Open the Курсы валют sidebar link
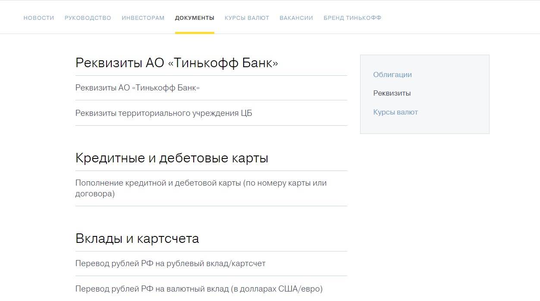540x301 pixels. click(396, 112)
